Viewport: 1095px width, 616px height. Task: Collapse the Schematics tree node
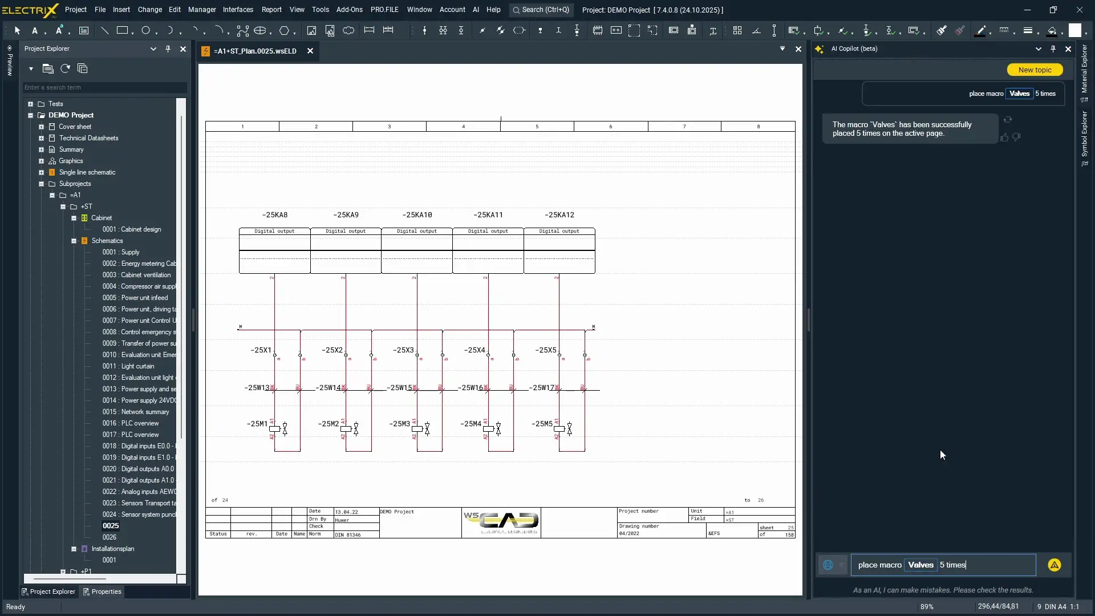74,241
